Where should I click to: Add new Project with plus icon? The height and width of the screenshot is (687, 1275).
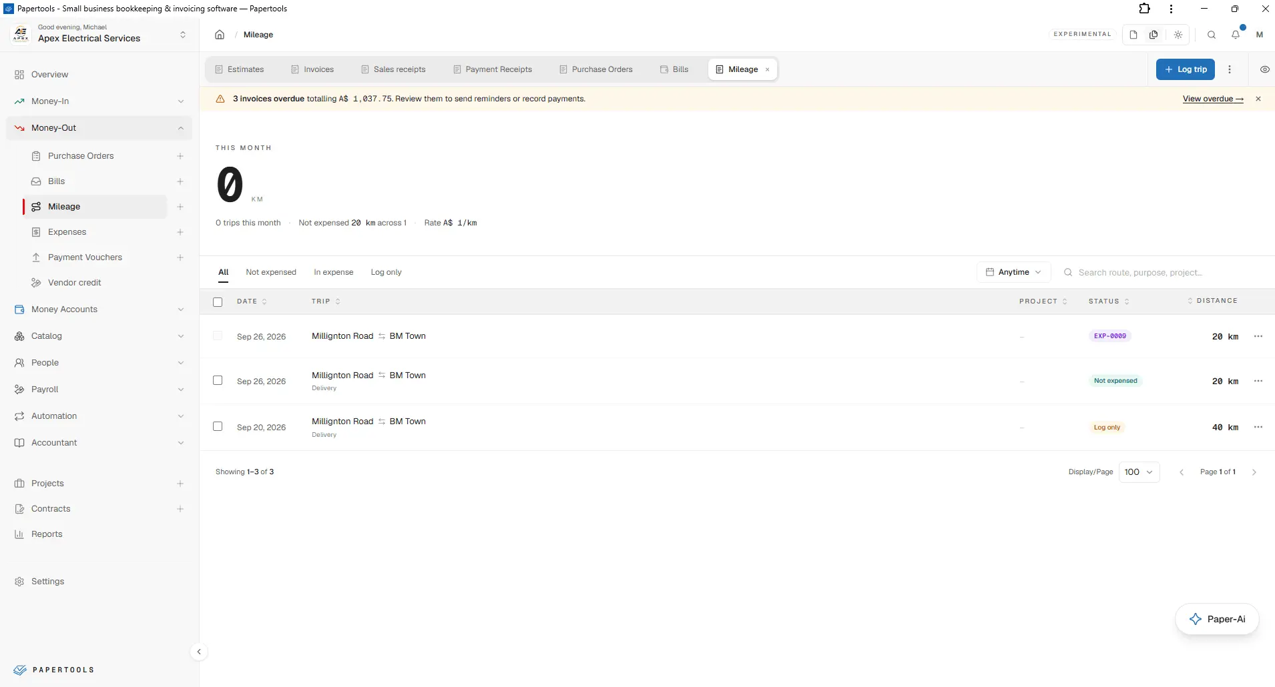[x=180, y=484]
